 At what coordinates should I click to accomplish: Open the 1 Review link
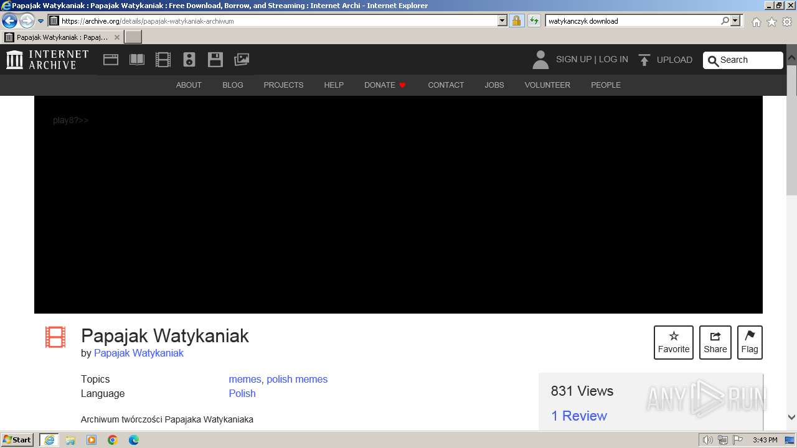pyautogui.click(x=579, y=416)
